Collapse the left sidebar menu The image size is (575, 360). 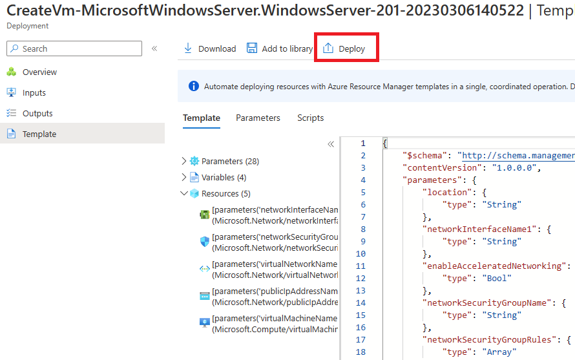154,48
